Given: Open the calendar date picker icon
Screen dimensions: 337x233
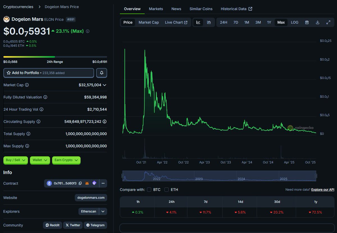Looking at the screenshot, I should pos(307,22).
